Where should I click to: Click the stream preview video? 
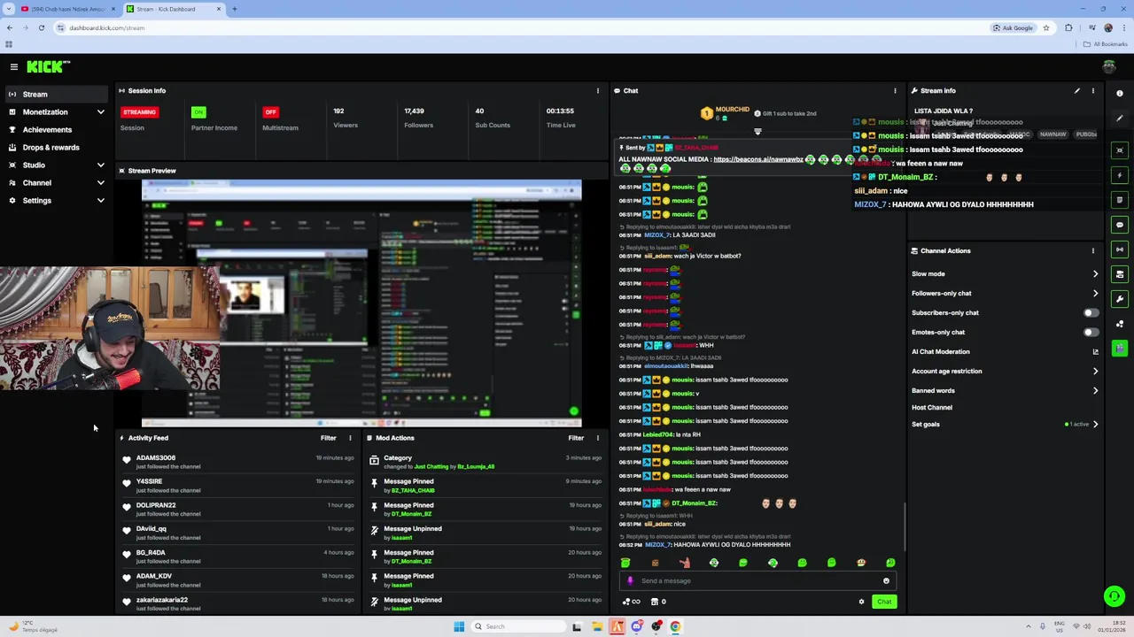point(361,303)
